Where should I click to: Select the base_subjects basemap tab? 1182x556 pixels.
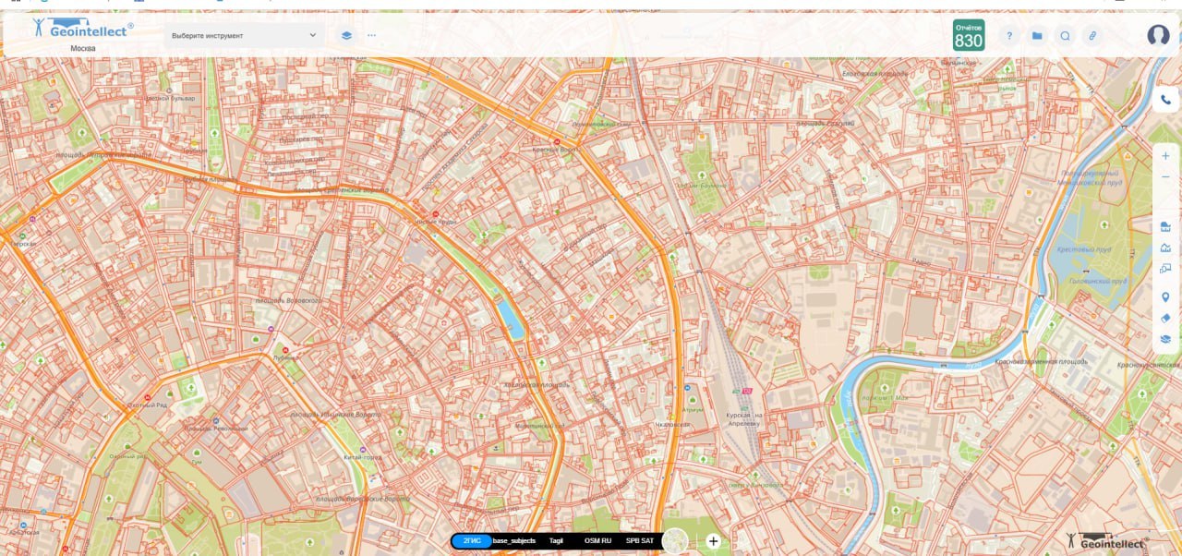pyautogui.click(x=514, y=540)
